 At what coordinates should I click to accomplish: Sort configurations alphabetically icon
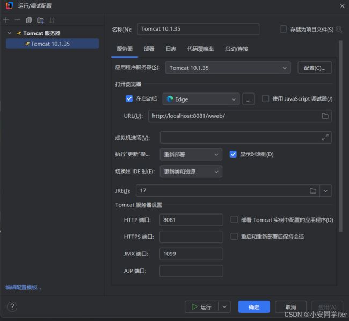coord(52,20)
